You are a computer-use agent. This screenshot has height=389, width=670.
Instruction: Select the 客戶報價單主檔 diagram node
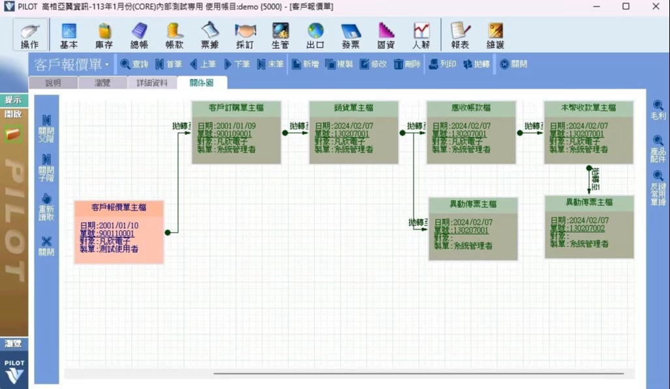click(x=119, y=208)
